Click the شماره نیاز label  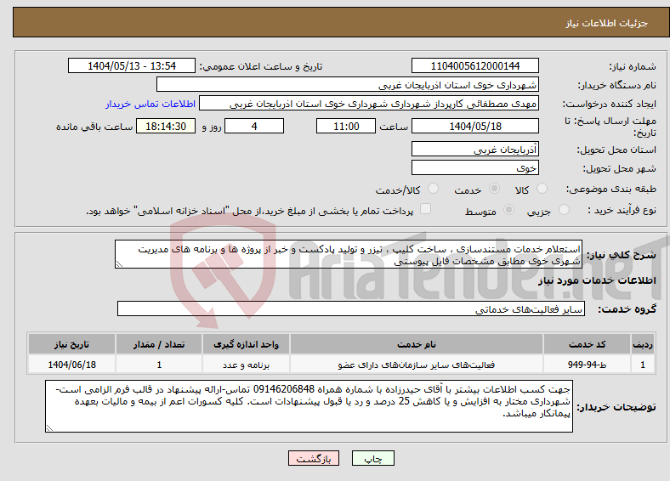click(x=633, y=66)
